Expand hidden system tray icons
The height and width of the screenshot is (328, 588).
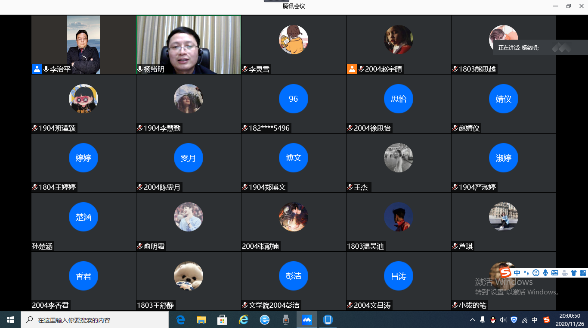(x=473, y=320)
